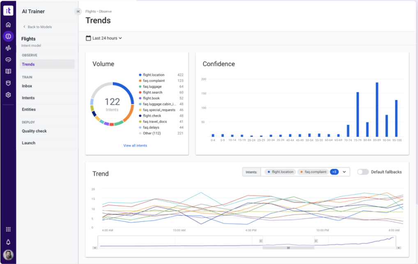418x264 pixels.
Task: Open the settings gear icon
Action: 8,95
